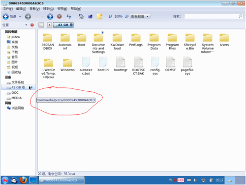Select the BOOTSECT.BAK file

(139, 66)
